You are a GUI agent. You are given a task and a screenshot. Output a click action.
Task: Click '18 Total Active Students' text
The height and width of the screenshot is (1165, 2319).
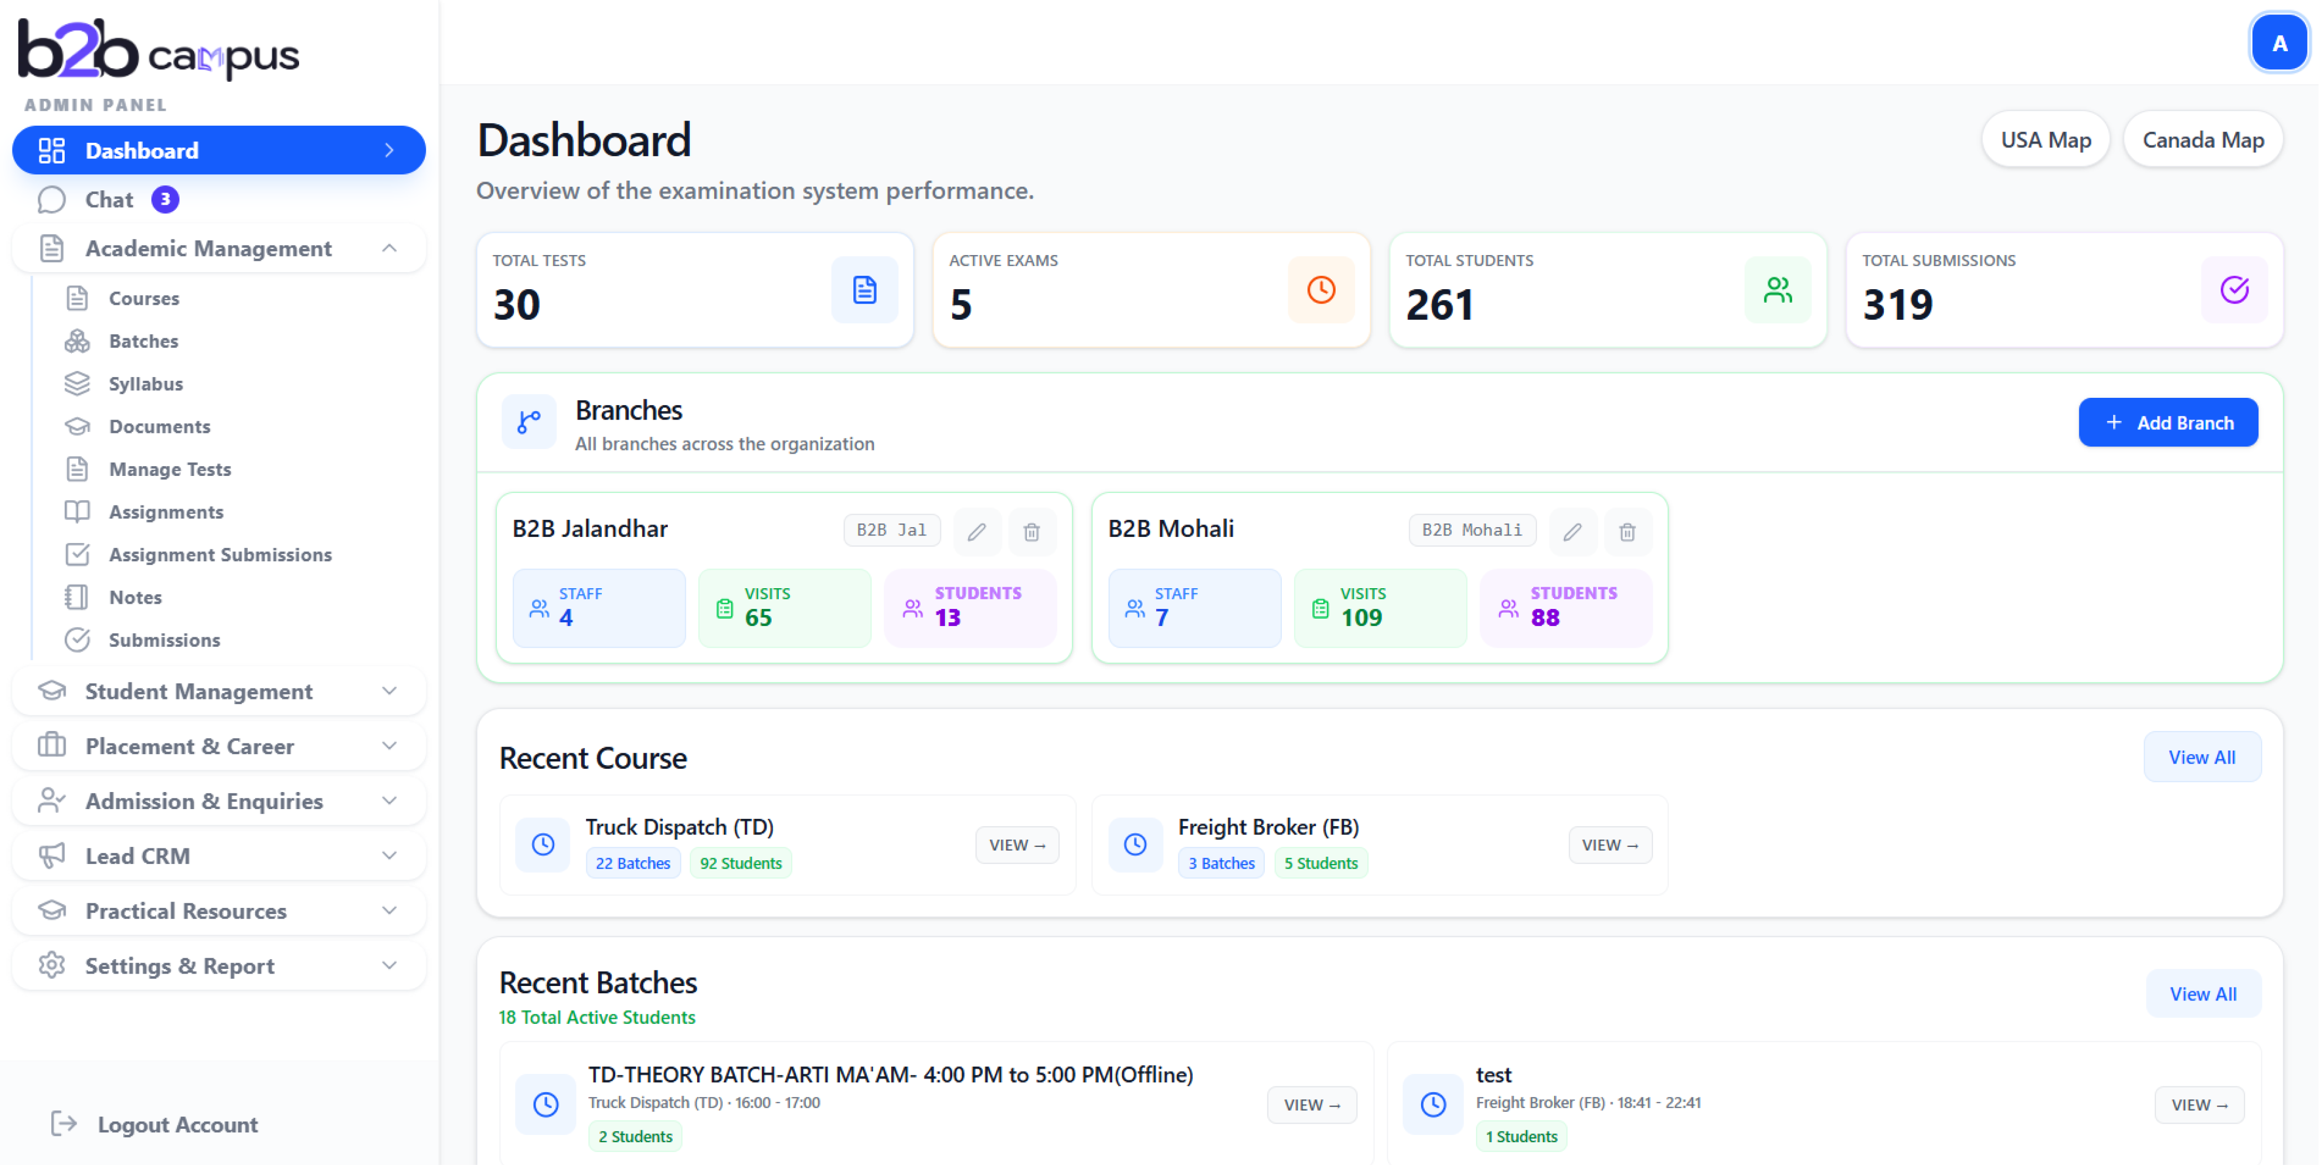point(597,1017)
